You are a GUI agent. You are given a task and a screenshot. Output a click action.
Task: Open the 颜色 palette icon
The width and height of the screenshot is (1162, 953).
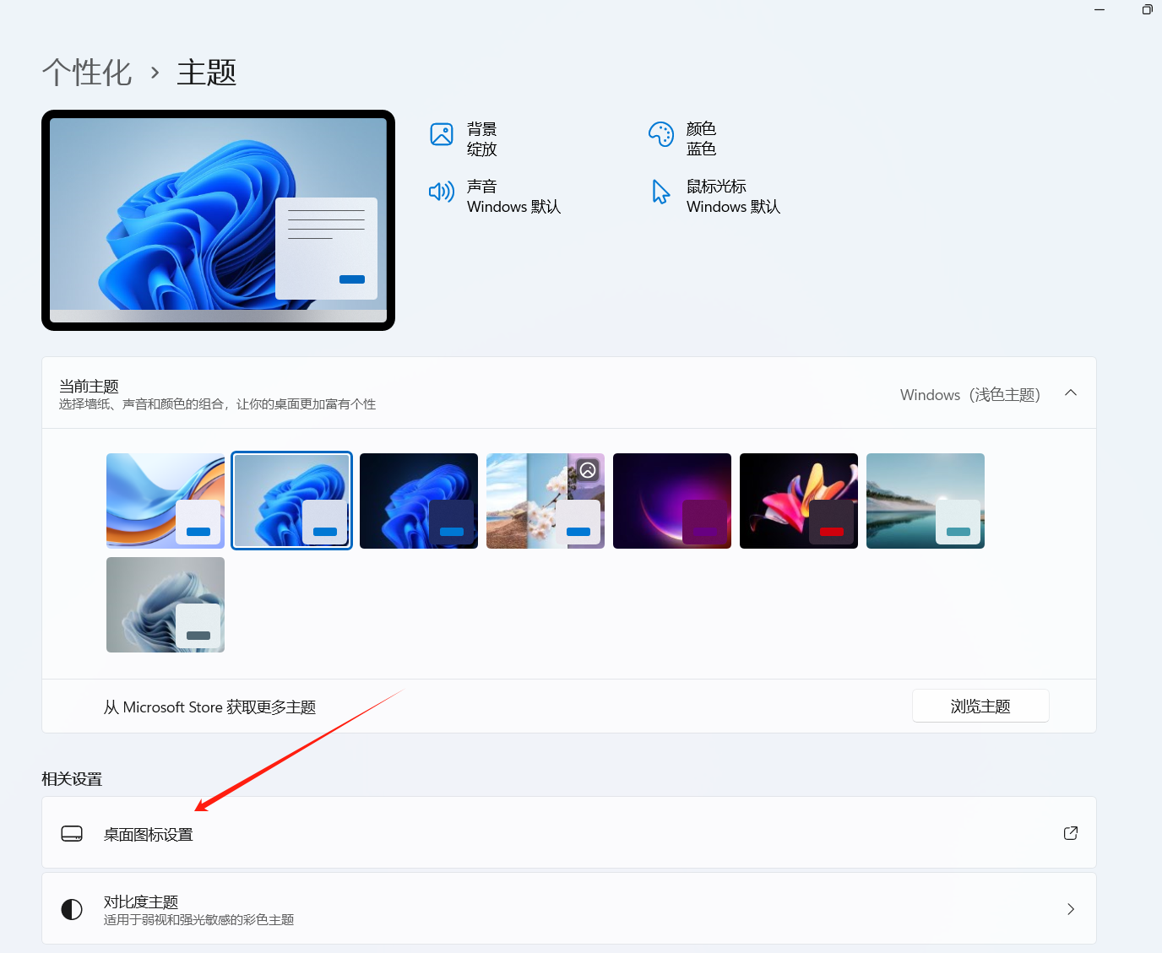tap(661, 134)
